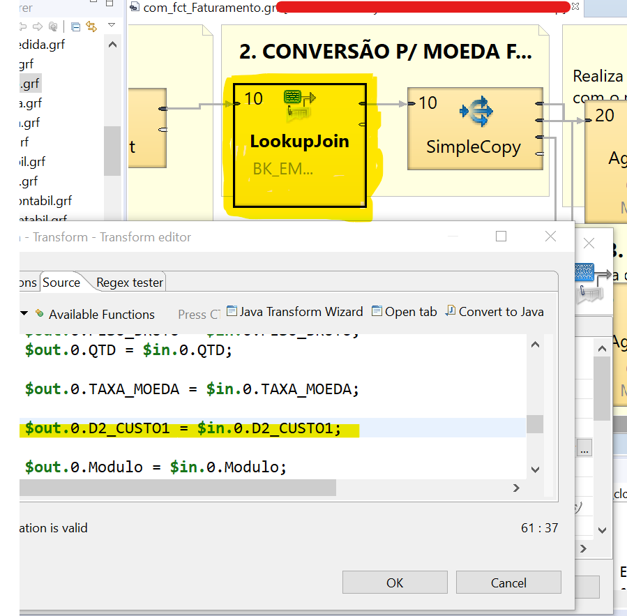Switch to the Regex tester tab

129,282
